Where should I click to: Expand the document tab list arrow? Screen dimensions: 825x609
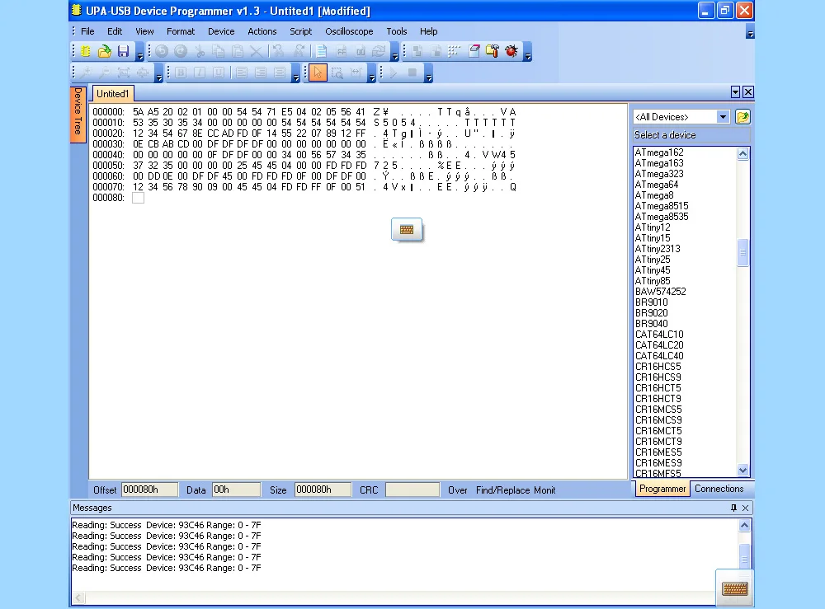click(735, 92)
